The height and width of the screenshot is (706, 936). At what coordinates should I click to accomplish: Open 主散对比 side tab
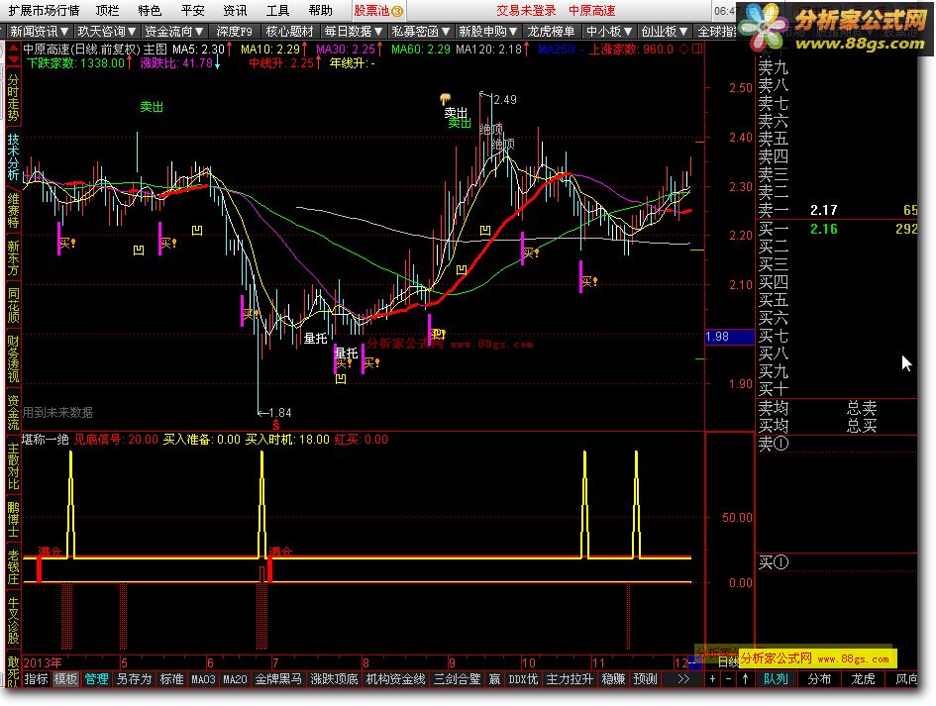[x=13, y=466]
